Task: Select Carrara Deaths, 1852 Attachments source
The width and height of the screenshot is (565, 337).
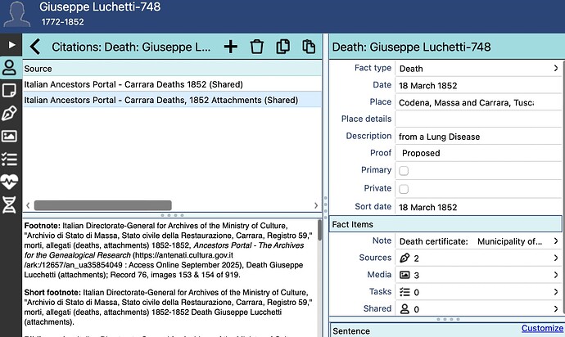Action: [172, 100]
